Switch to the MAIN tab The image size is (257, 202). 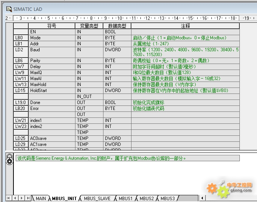(41, 198)
